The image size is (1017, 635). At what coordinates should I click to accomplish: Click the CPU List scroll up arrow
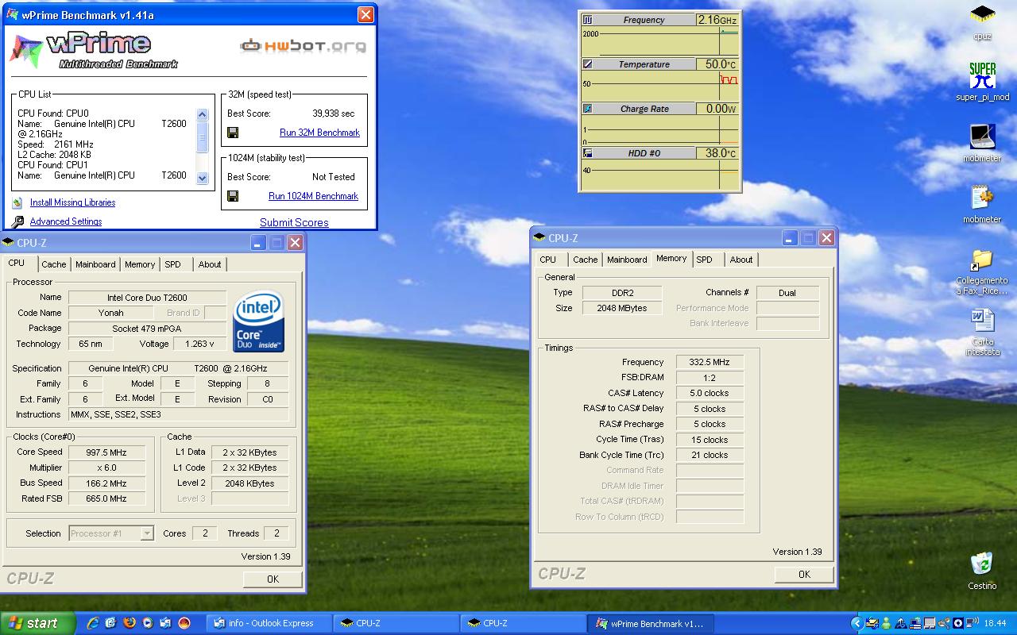click(x=202, y=114)
